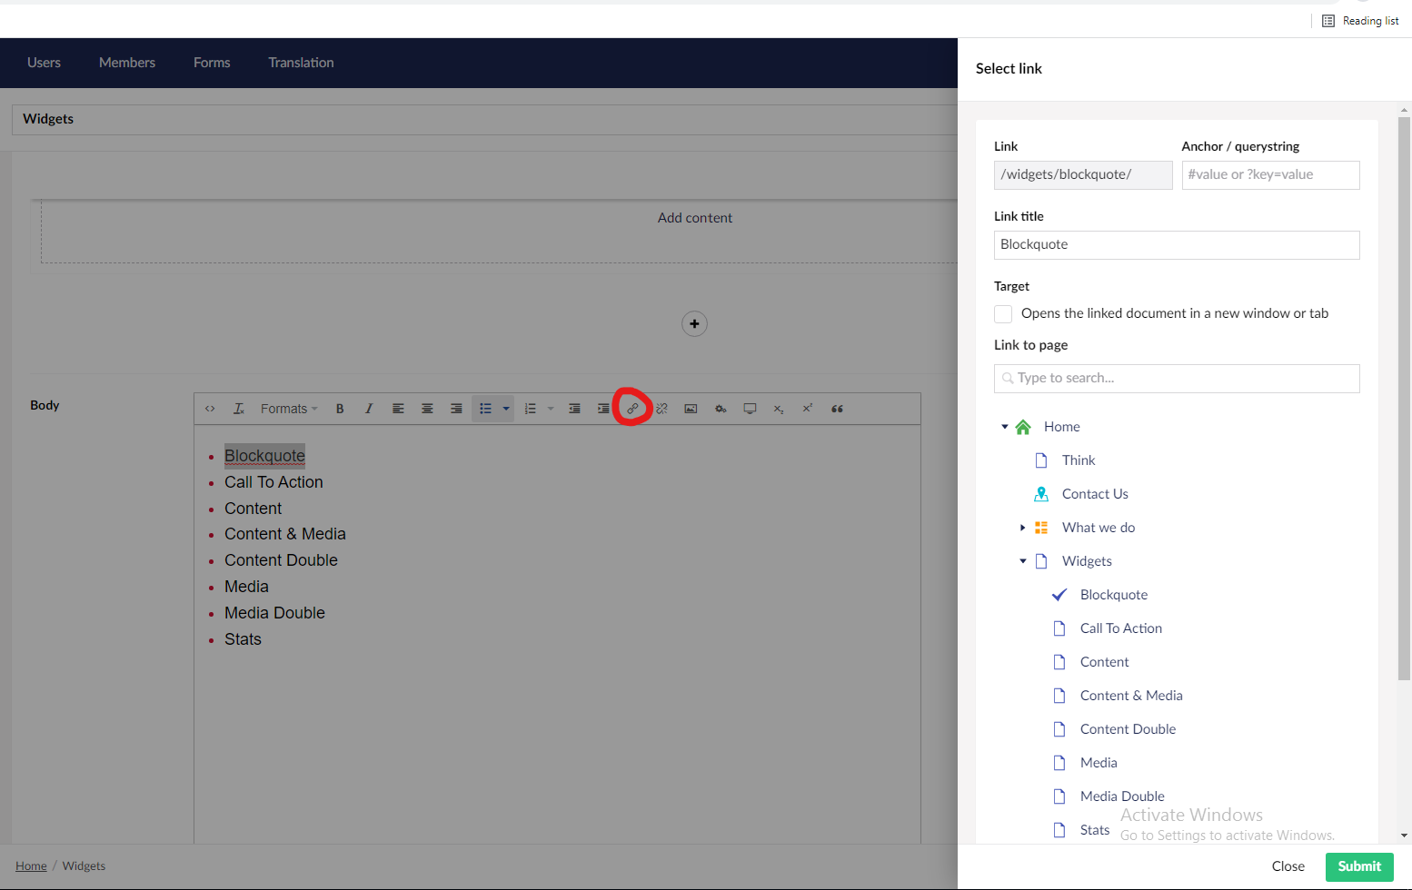Click the remove link (unlink) icon
This screenshot has width=1412, height=890.
661,409
